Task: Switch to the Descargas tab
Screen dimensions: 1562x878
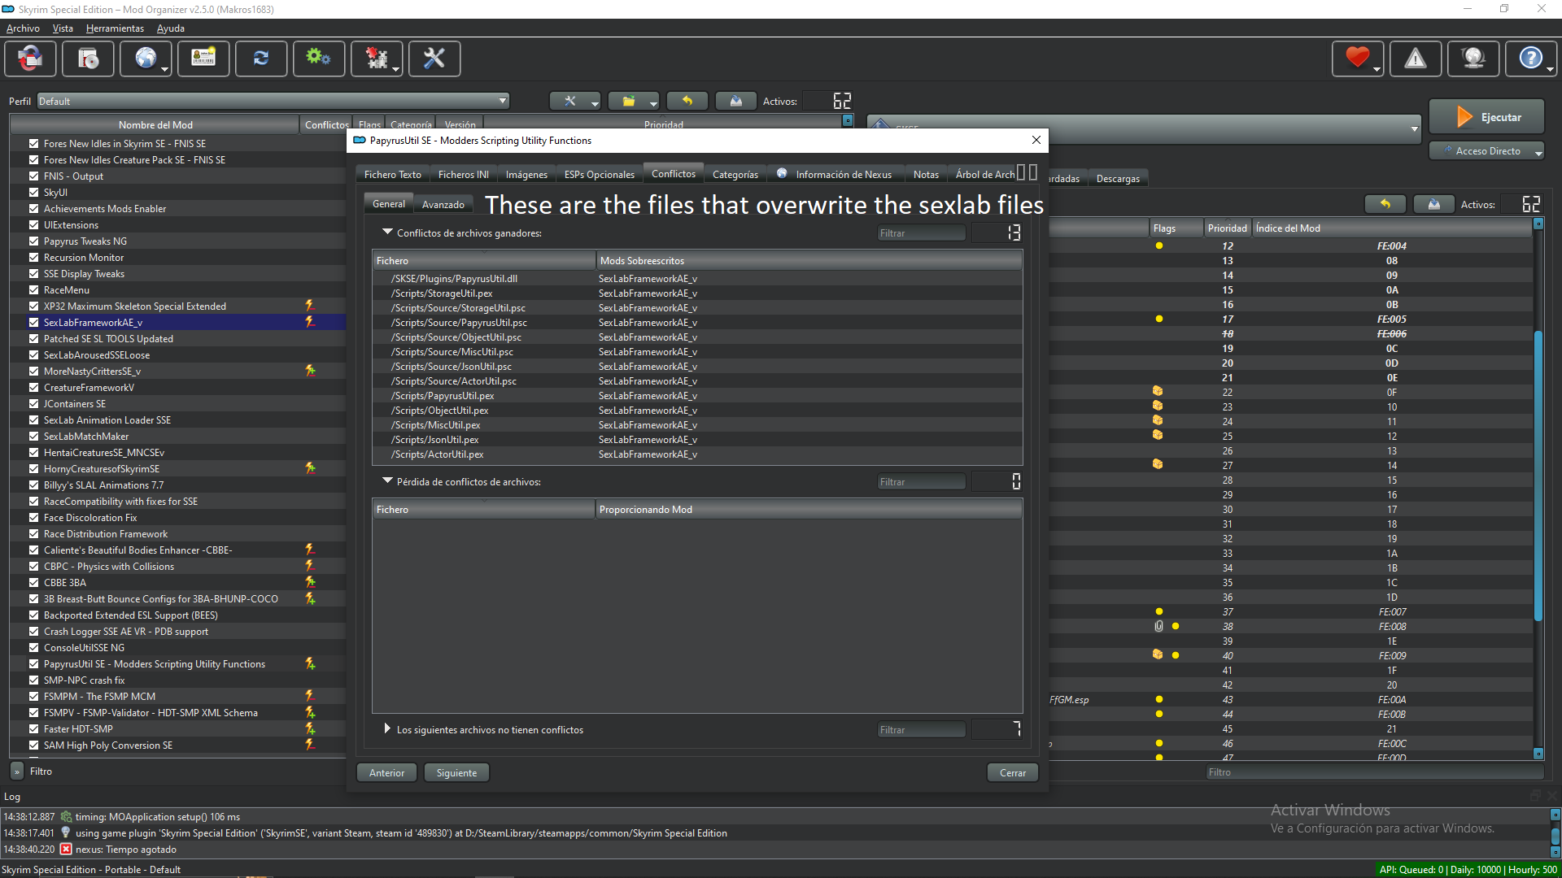Action: [1118, 179]
